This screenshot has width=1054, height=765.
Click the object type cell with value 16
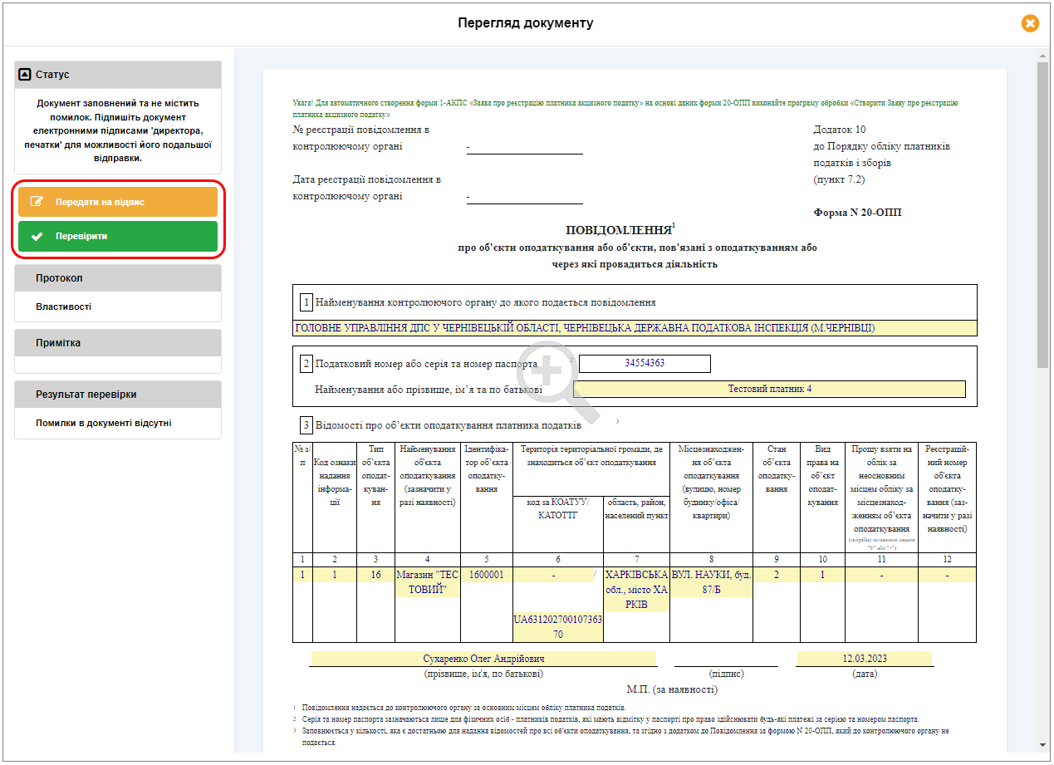pos(376,575)
